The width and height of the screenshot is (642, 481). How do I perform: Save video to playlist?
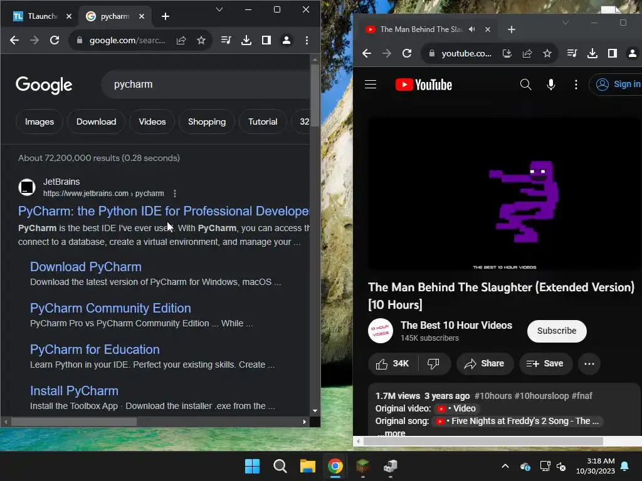click(x=545, y=364)
